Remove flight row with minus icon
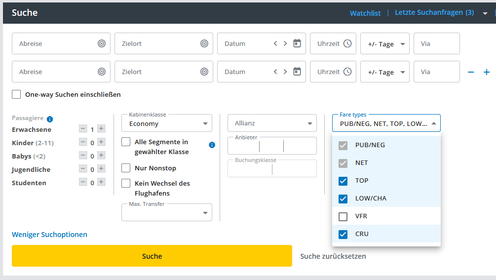Screen dimensions: 496x280 pyautogui.click(x=471, y=72)
